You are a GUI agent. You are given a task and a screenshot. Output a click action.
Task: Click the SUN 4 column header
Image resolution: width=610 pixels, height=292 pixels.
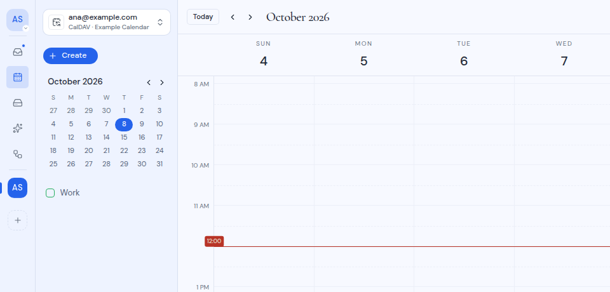264,55
